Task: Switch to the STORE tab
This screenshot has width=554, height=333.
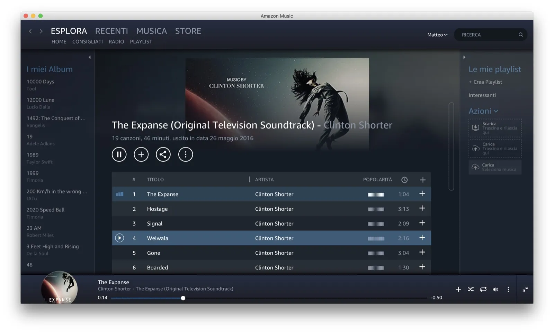Action: pos(188,31)
